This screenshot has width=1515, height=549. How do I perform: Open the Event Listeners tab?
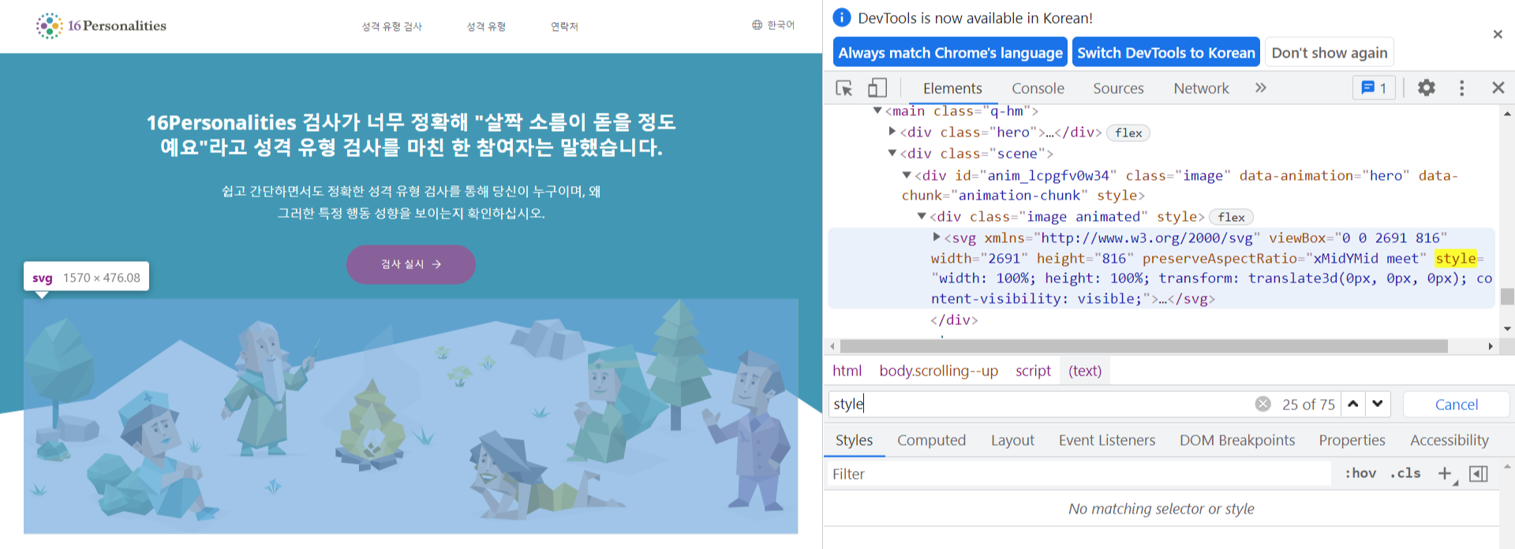click(x=1107, y=440)
